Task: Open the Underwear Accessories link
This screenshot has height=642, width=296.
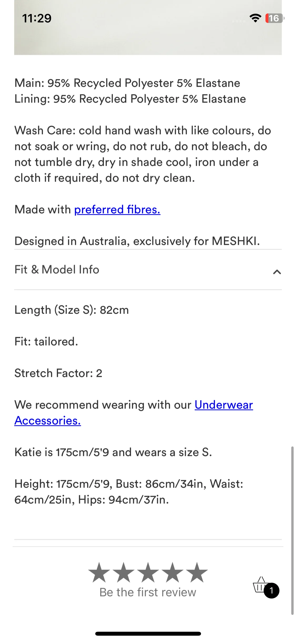Action: click(134, 413)
